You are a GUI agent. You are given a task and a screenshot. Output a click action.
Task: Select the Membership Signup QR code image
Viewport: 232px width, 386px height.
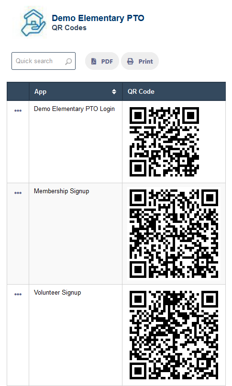[x=174, y=233]
